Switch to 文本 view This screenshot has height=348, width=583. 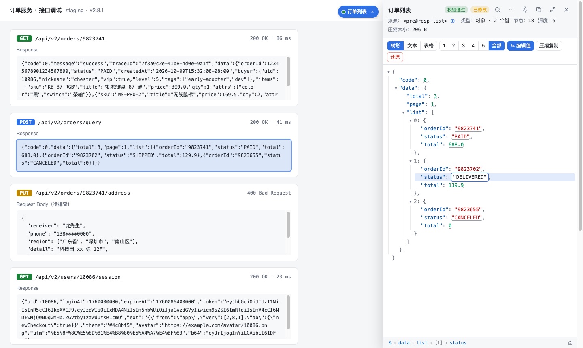(412, 46)
